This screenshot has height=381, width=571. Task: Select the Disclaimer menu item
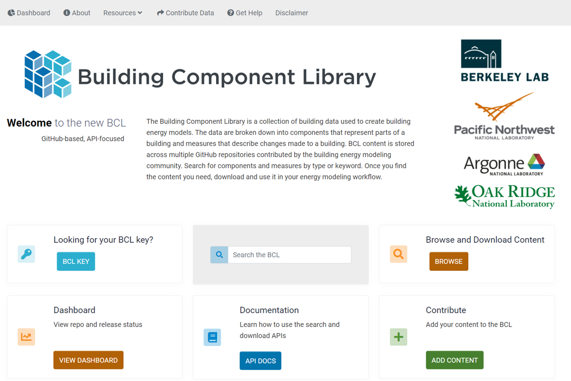point(291,13)
